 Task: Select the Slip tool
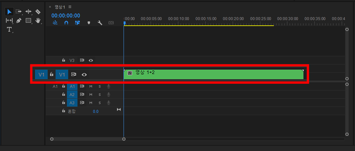coord(9,21)
